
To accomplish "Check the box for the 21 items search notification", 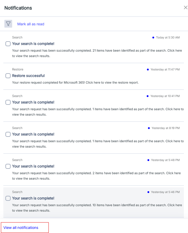I will (8, 44).
